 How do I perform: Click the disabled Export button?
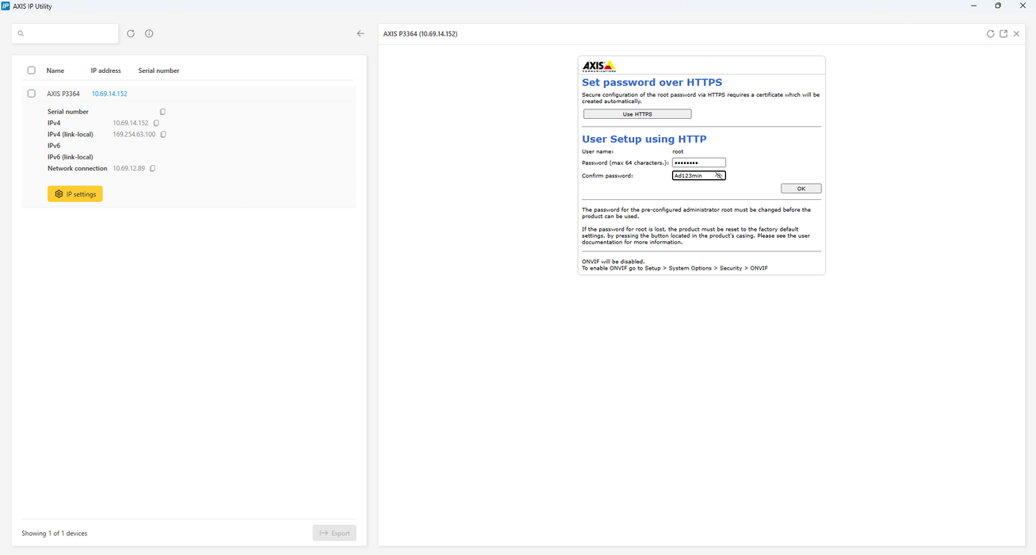335,533
